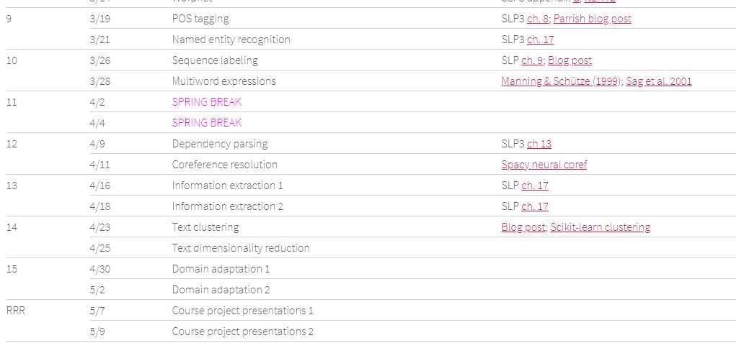The height and width of the screenshot is (343, 736).
Task: Open the Parrish blog post link
Action: pyautogui.click(x=593, y=19)
